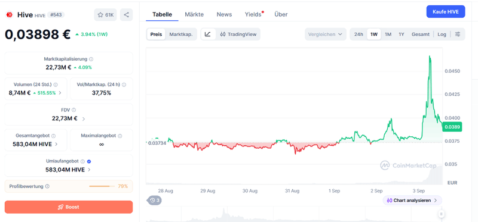
Task: Open the share icon button
Action: click(x=127, y=15)
